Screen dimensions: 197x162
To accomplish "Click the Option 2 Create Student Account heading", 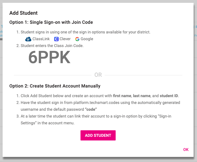I will [x=55, y=86].
